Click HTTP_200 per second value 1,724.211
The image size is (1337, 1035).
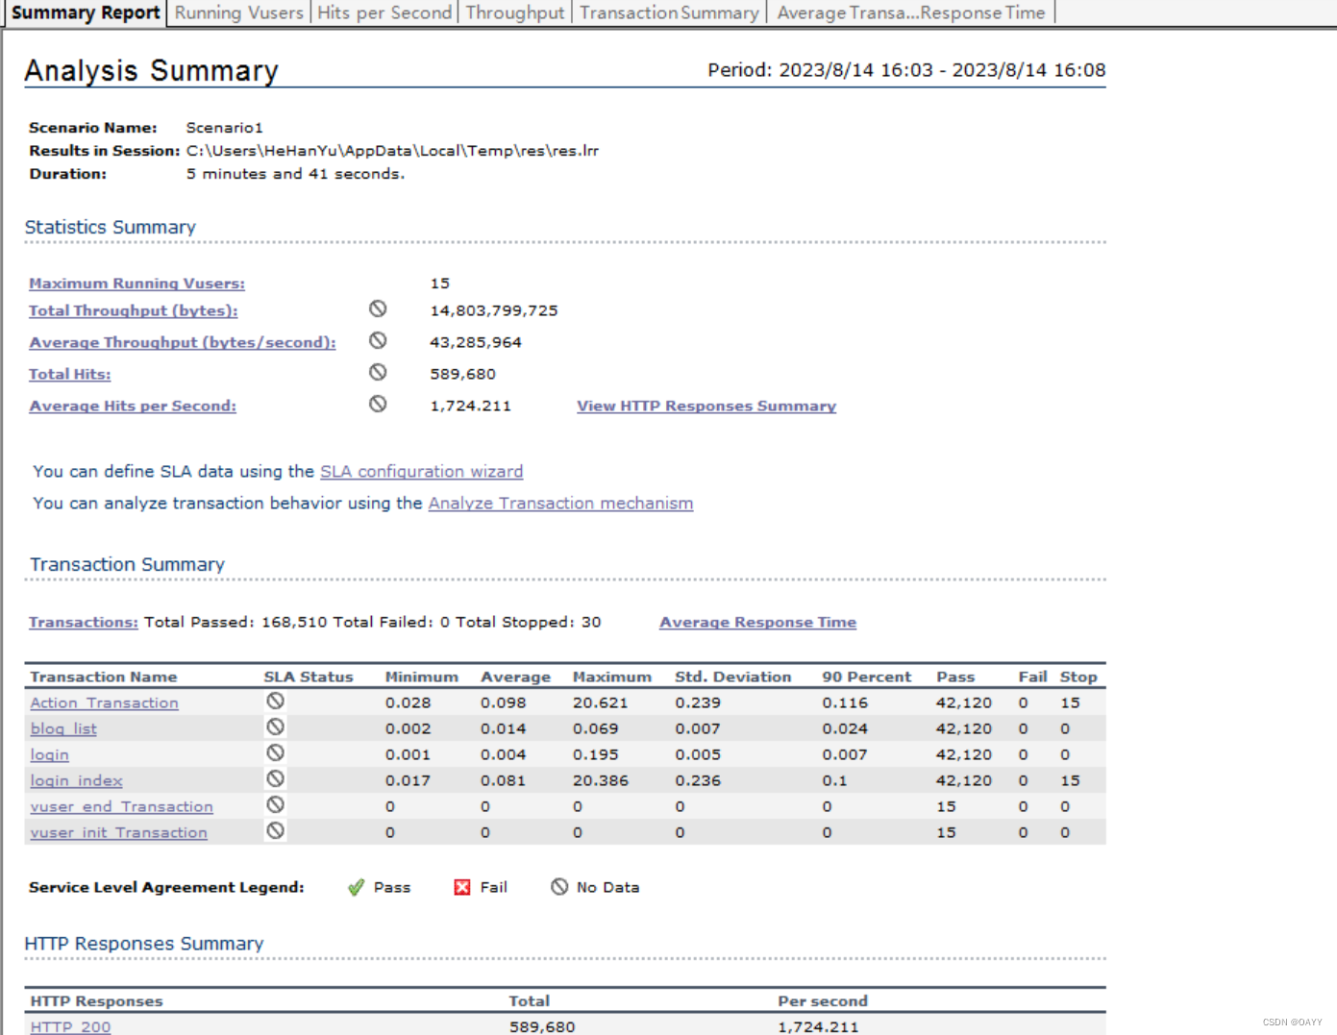tap(818, 1026)
